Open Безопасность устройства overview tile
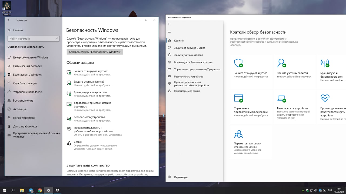This screenshot has width=346, height=194. tap(295, 107)
